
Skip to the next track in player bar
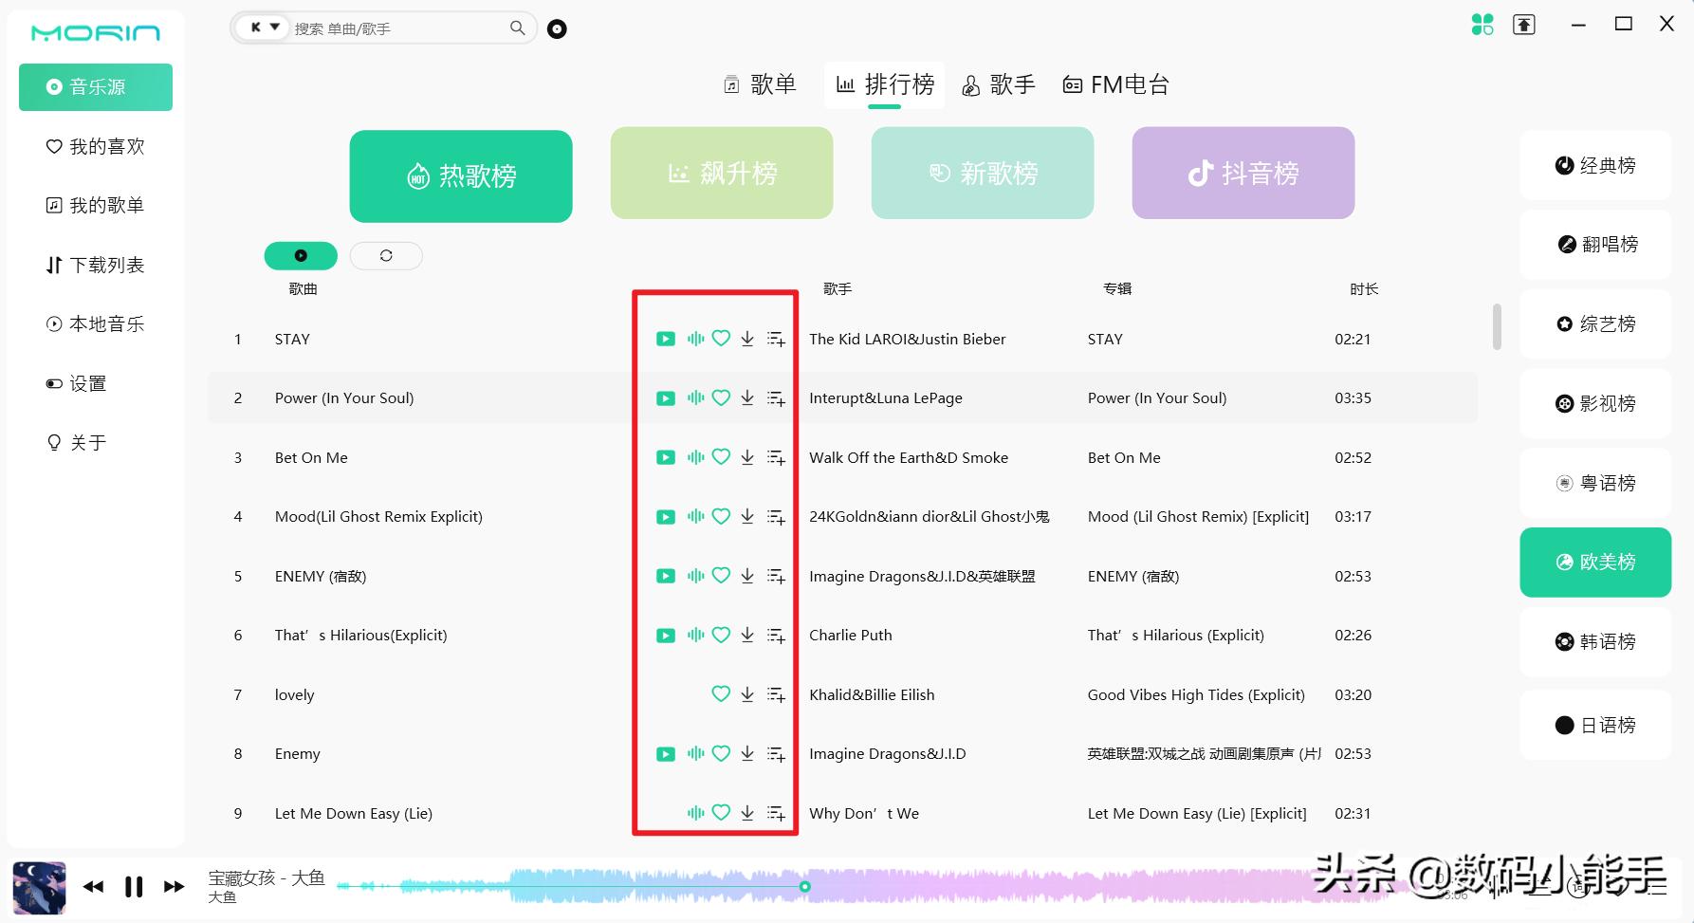click(x=175, y=886)
